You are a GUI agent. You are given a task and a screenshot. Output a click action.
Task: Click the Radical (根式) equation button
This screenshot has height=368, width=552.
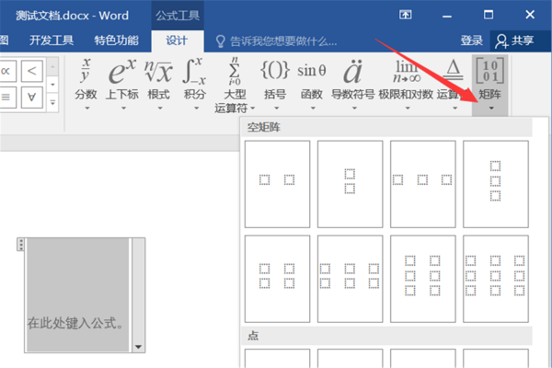coord(158,83)
